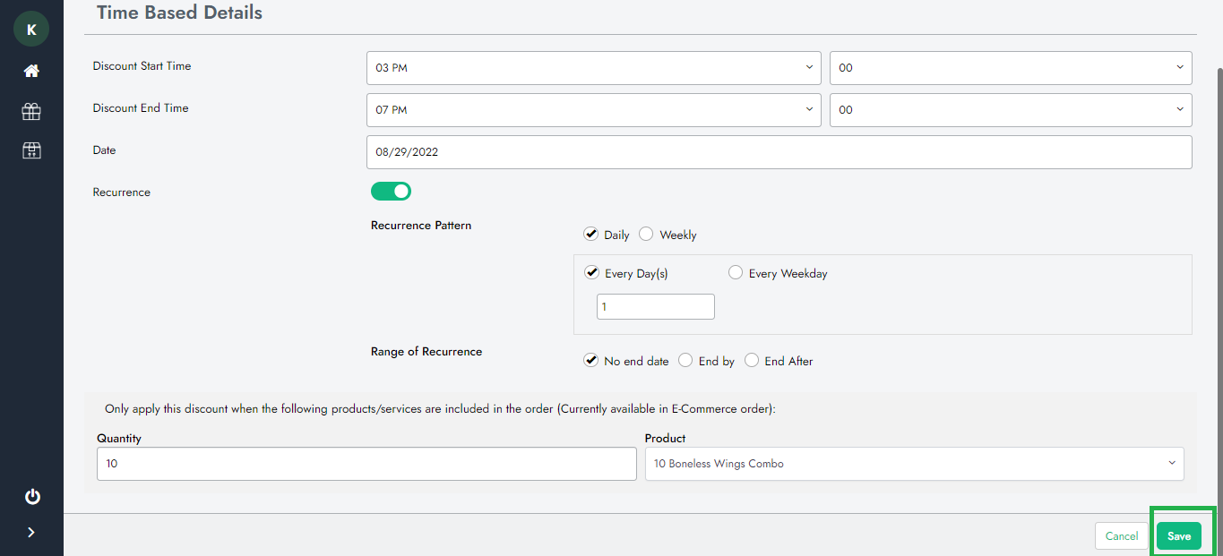
Task: Open the Home icon in sidebar
Action: [31, 71]
